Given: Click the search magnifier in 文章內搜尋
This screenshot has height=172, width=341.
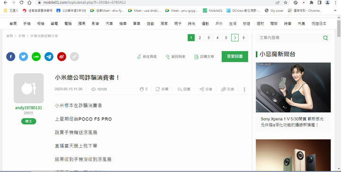Looking at the screenshot, I should point(325,38).
